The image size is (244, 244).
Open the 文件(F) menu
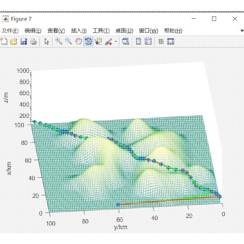[10, 31]
